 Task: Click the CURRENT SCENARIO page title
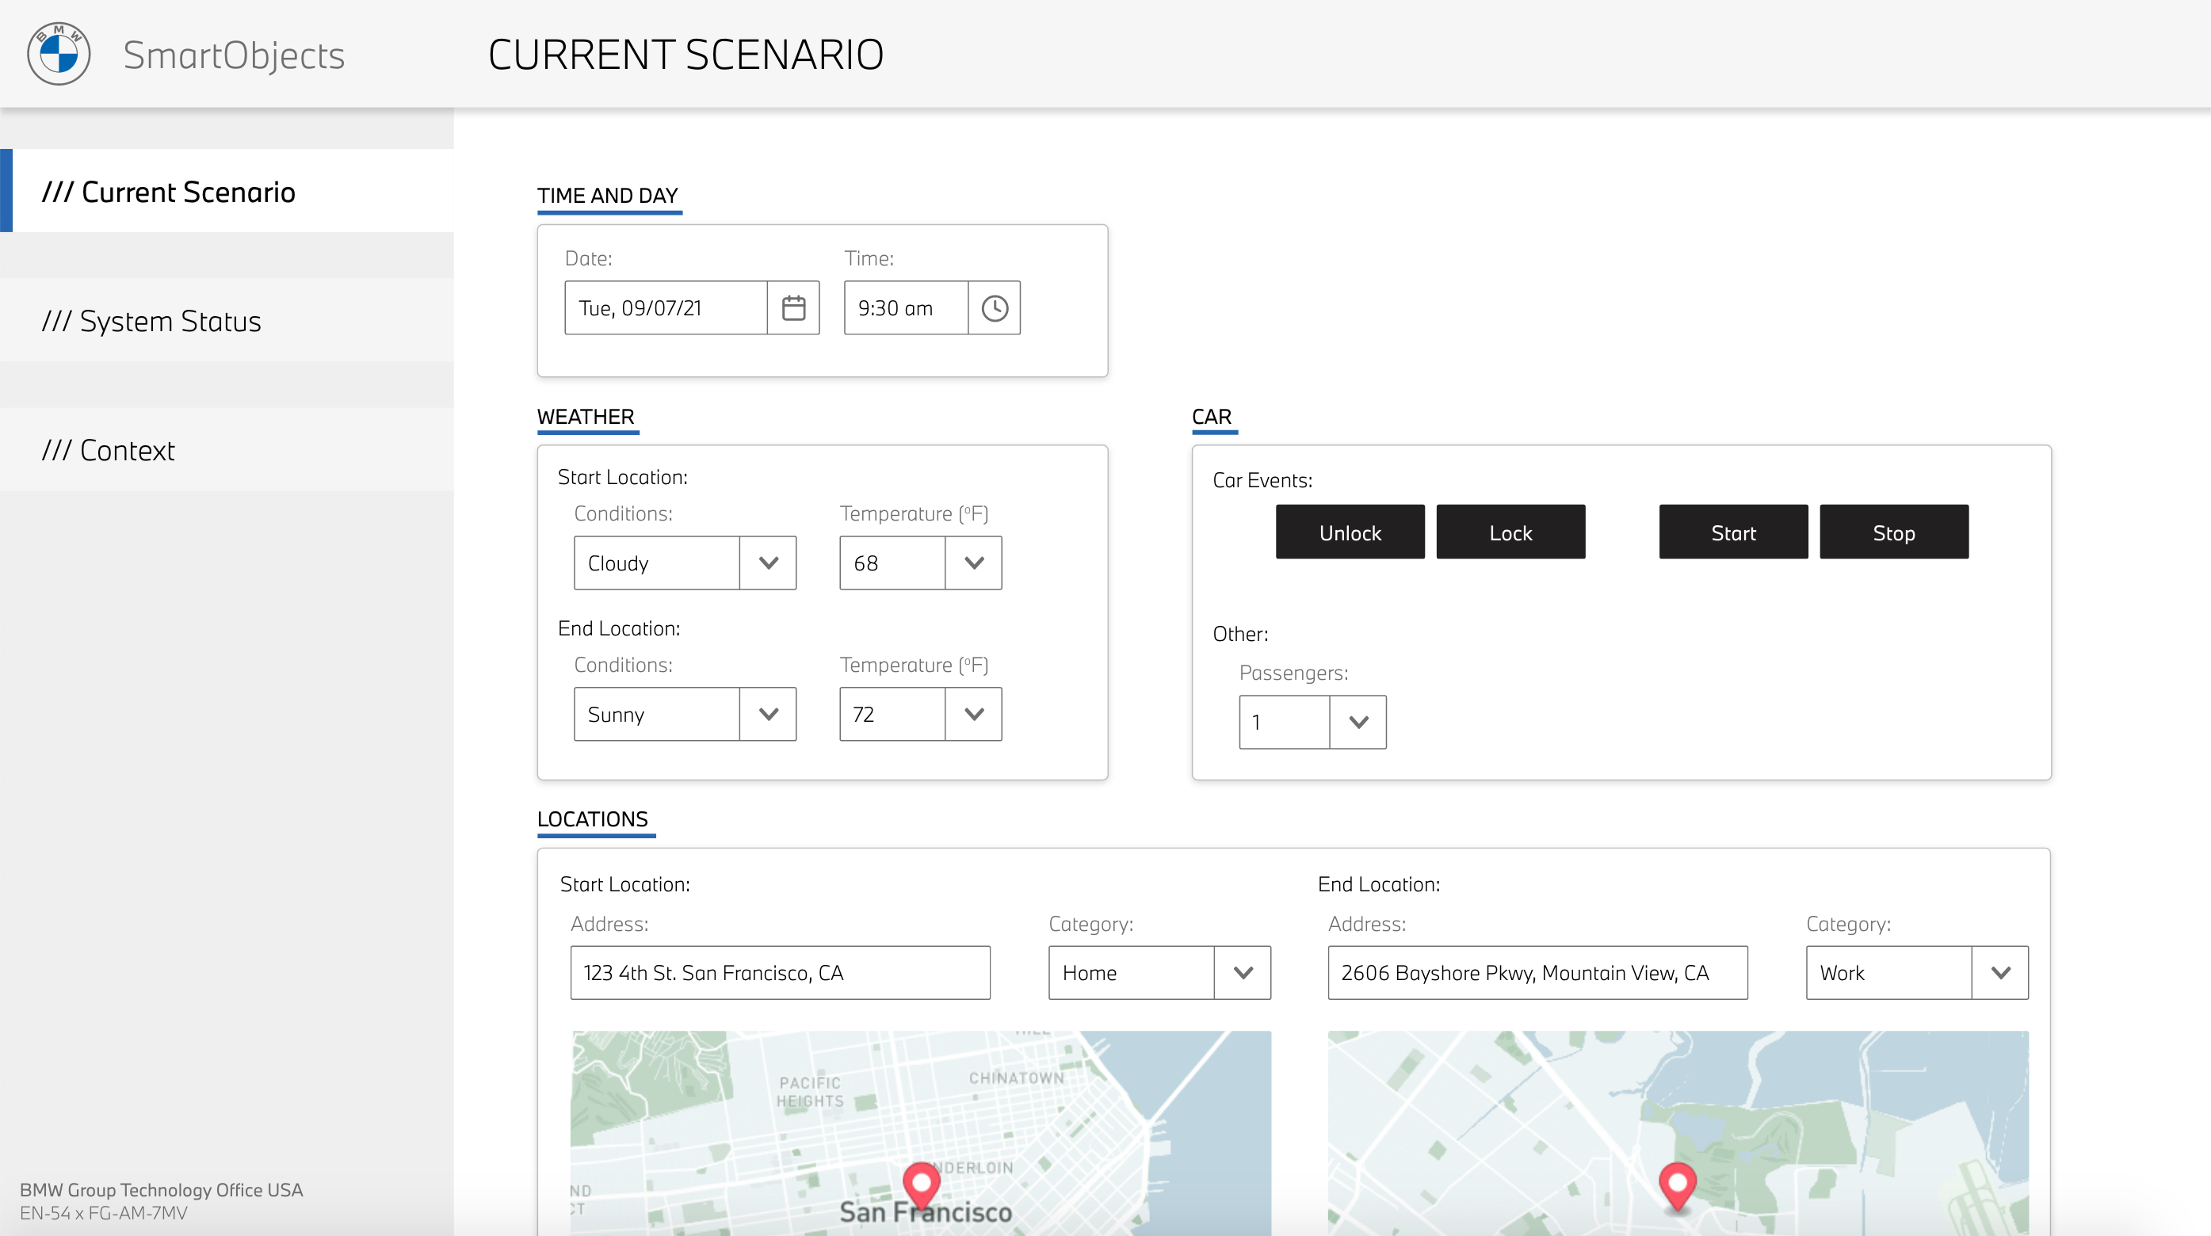(x=685, y=55)
